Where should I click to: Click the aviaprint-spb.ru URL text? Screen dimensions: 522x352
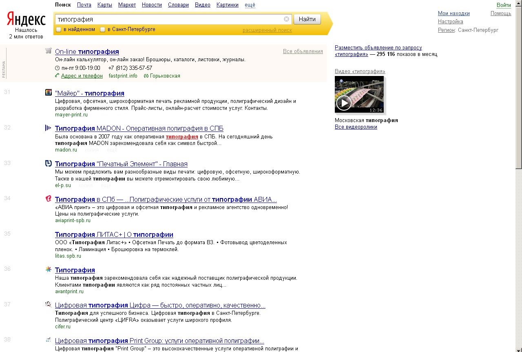[x=73, y=221]
